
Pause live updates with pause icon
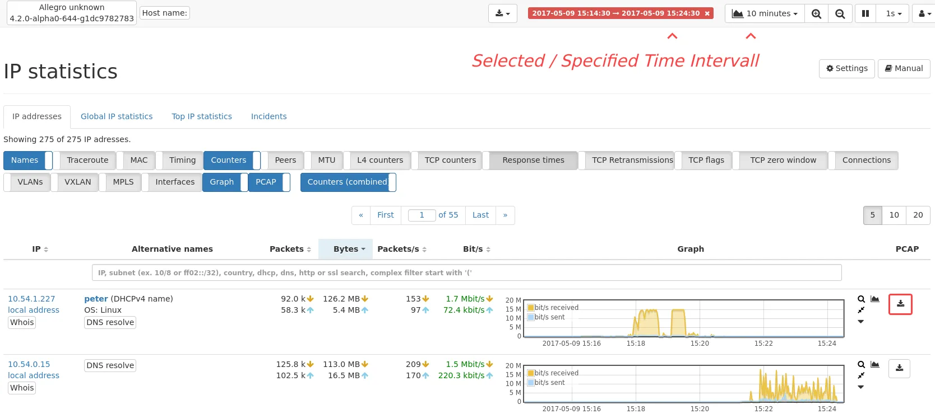(x=865, y=13)
